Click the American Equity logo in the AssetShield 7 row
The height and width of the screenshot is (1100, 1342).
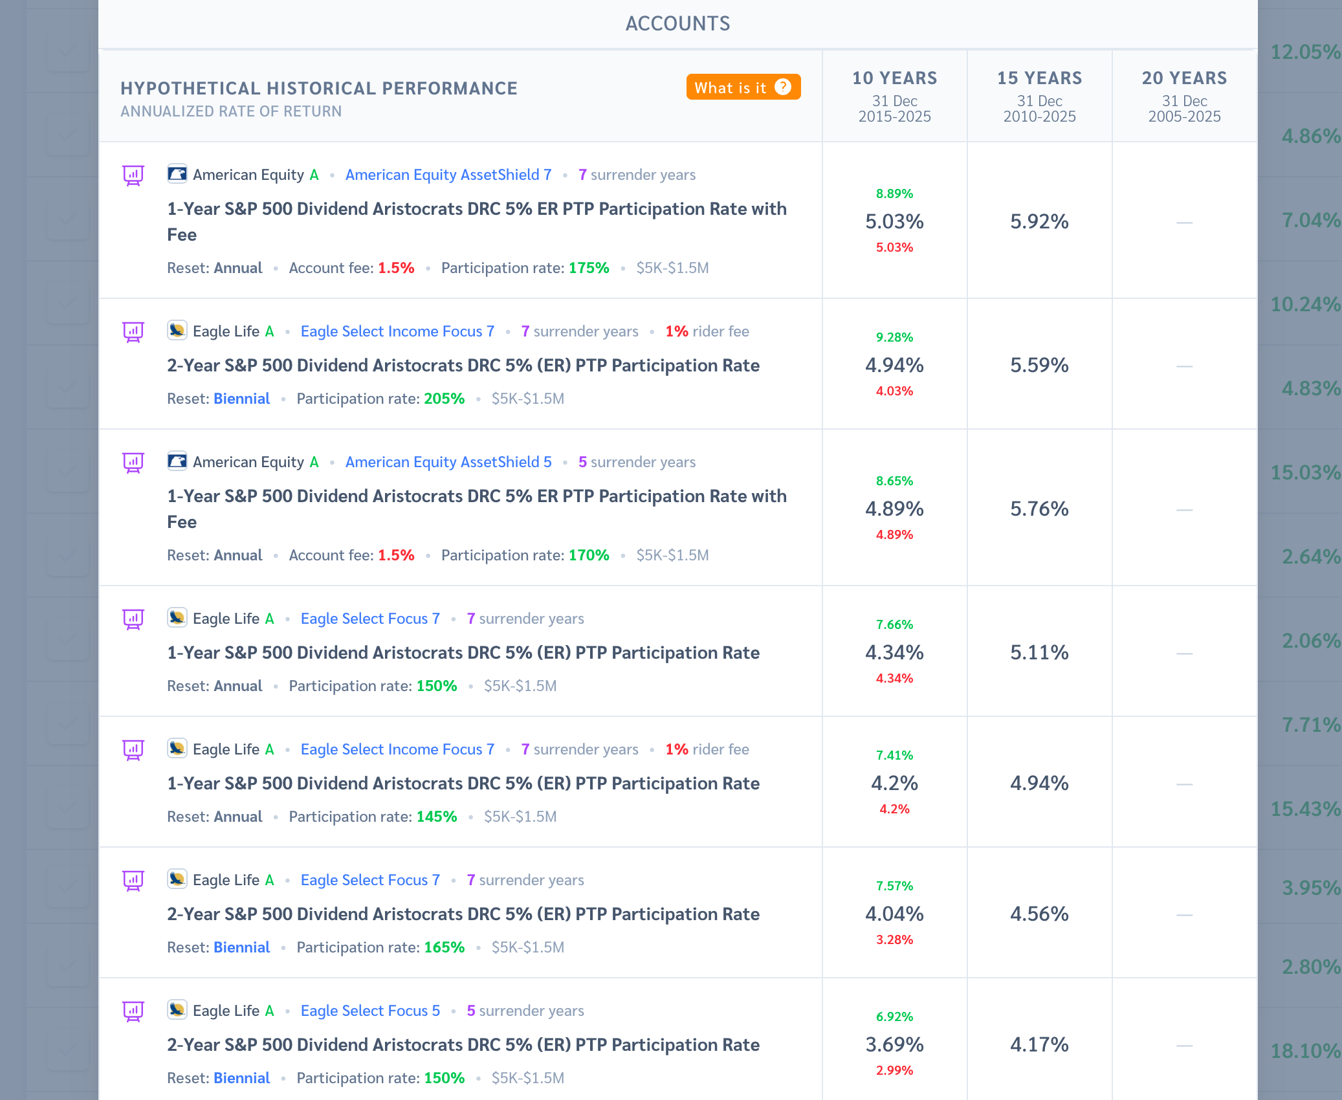pyautogui.click(x=177, y=174)
